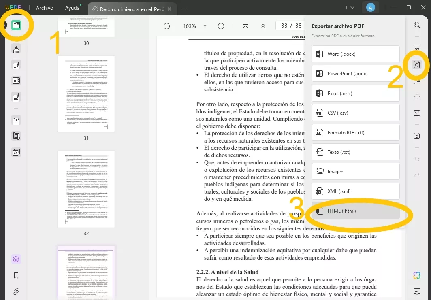
Task: Open the Archivo menu
Action: coord(45,8)
